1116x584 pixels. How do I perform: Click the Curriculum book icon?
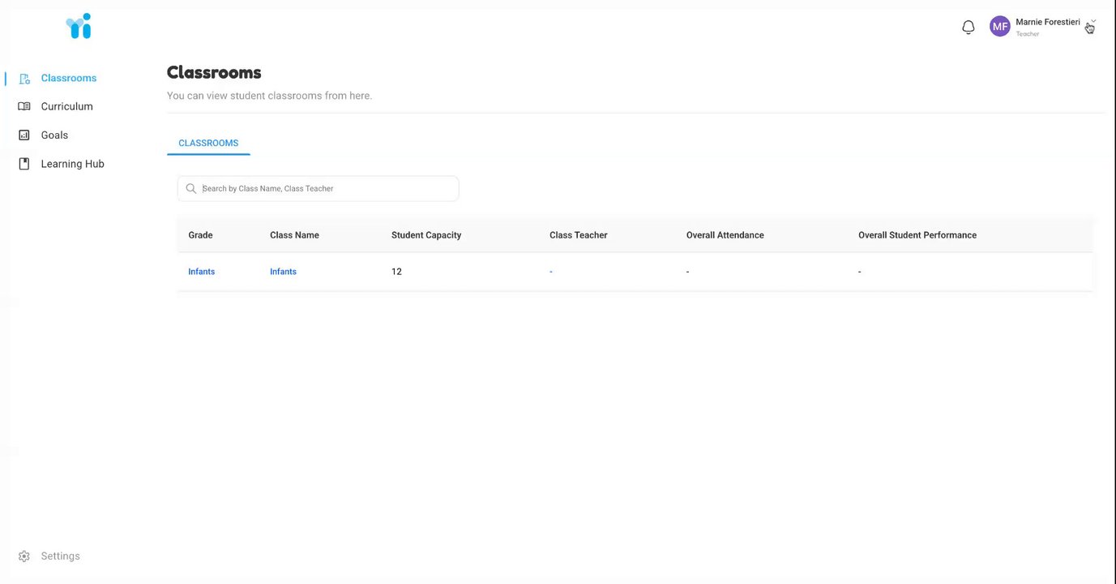(24, 106)
